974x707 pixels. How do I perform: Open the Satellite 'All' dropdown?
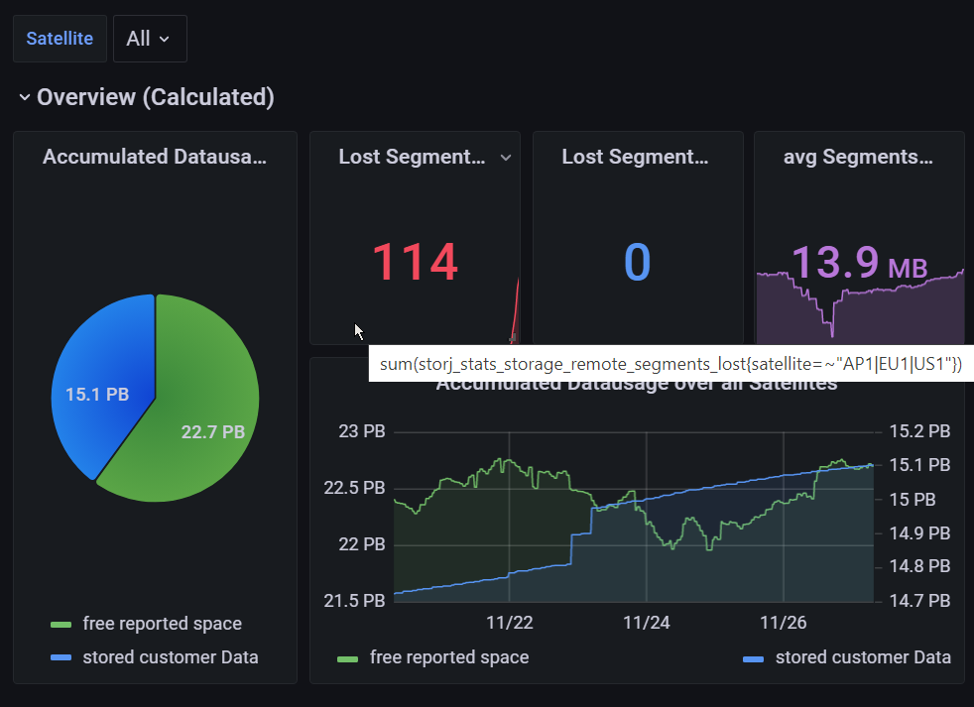click(x=149, y=39)
